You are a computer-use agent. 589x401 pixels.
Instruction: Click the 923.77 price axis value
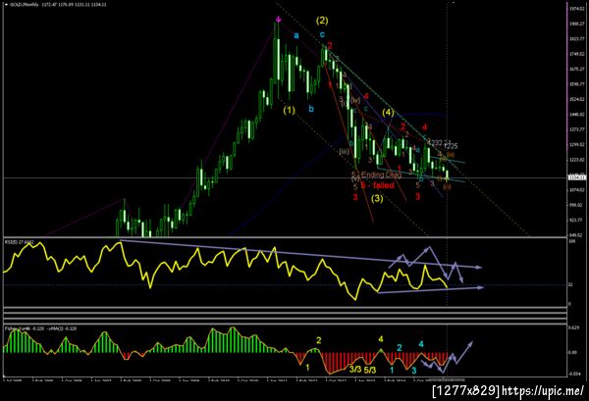click(577, 221)
